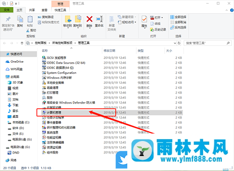This screenshot has width=234, height=171.
Task: Click 全部取消 in the ribbon
Action: point(178,22)
